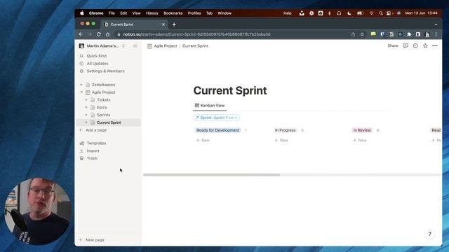Click the In Progress column label
This screenshot has height=252, width=449.
coord(286,130)
